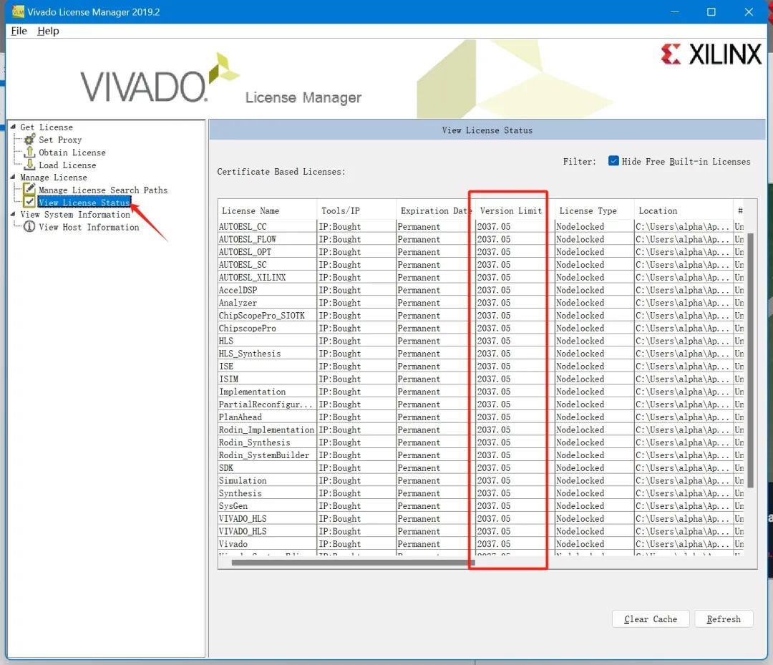Select the AUTOESL_XILINX license row
Viewport: 773px width, 665px height.
(x=481, y=278)
